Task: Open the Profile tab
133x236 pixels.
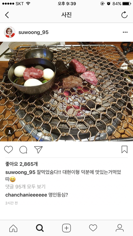Action: (x=120, y=228)
